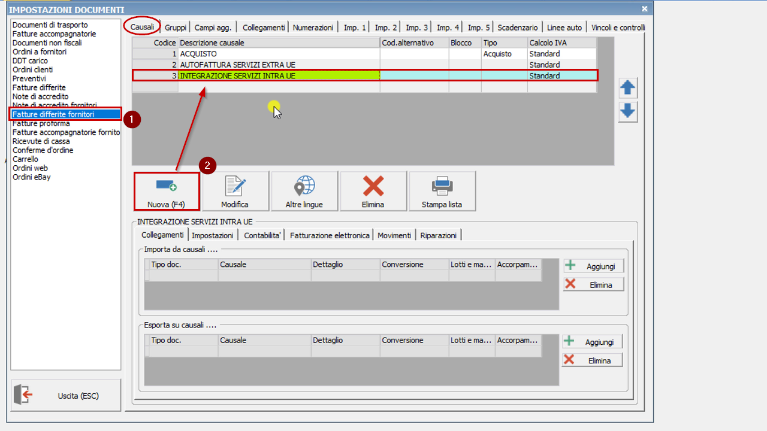
Task: Click the Acquisto cell in Tipo column
Action: (504, 54)
